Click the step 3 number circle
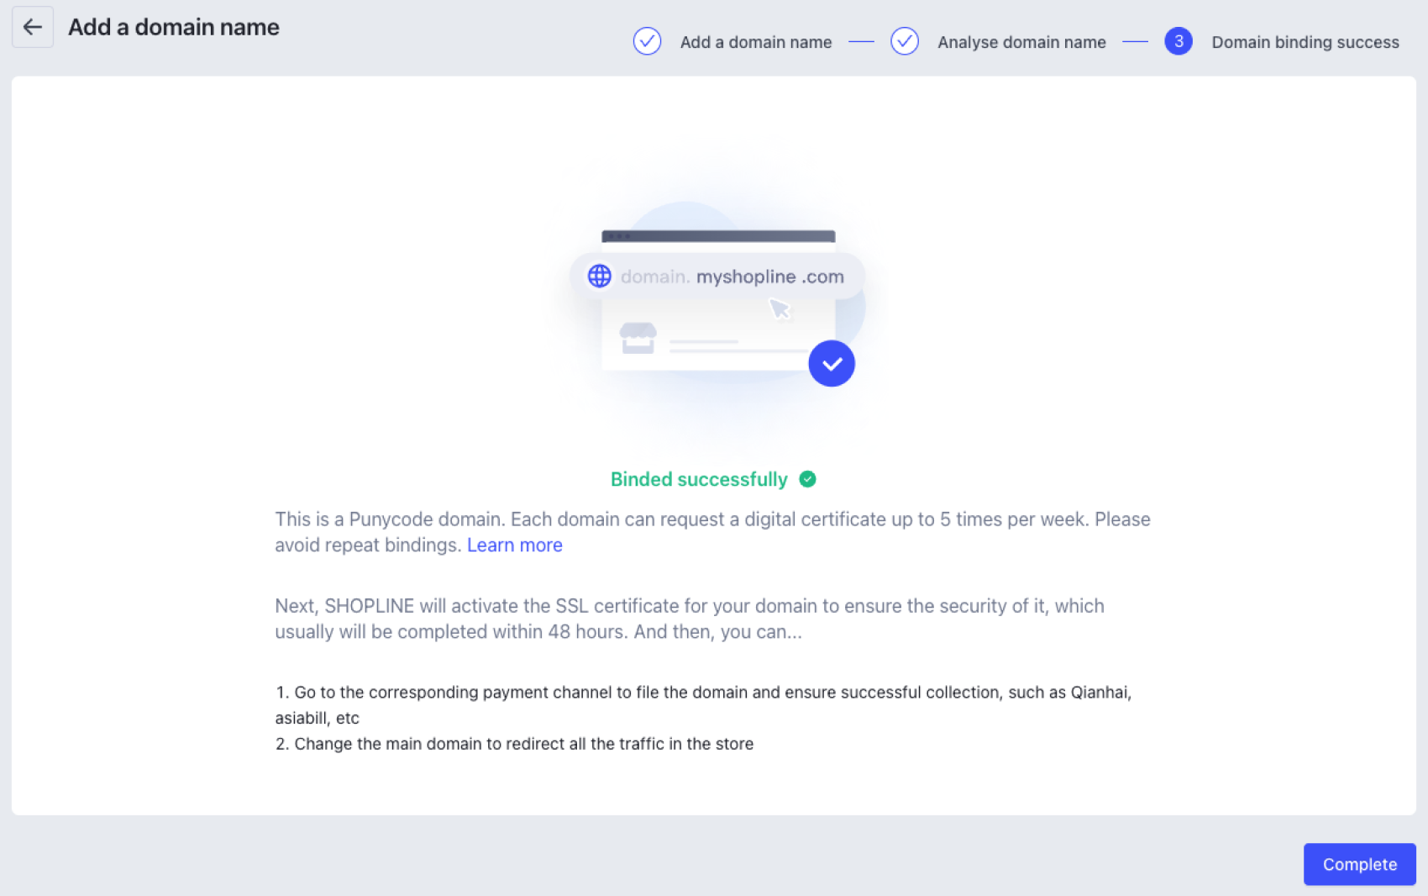The width and height of the screenshot is (1428, 896). pos(1178,41)
